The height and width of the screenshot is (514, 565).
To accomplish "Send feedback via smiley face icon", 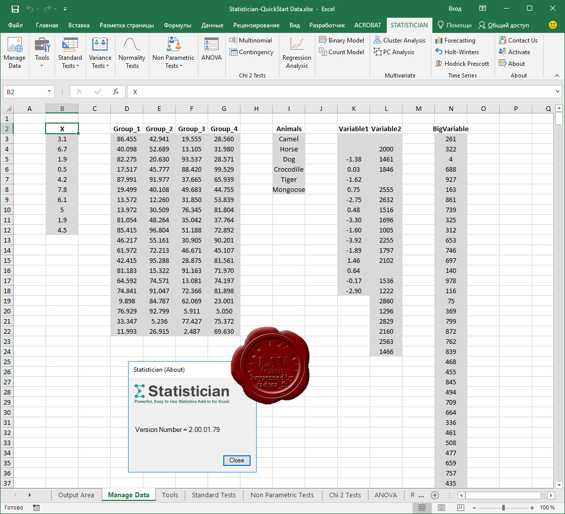I will coord(552,25).
